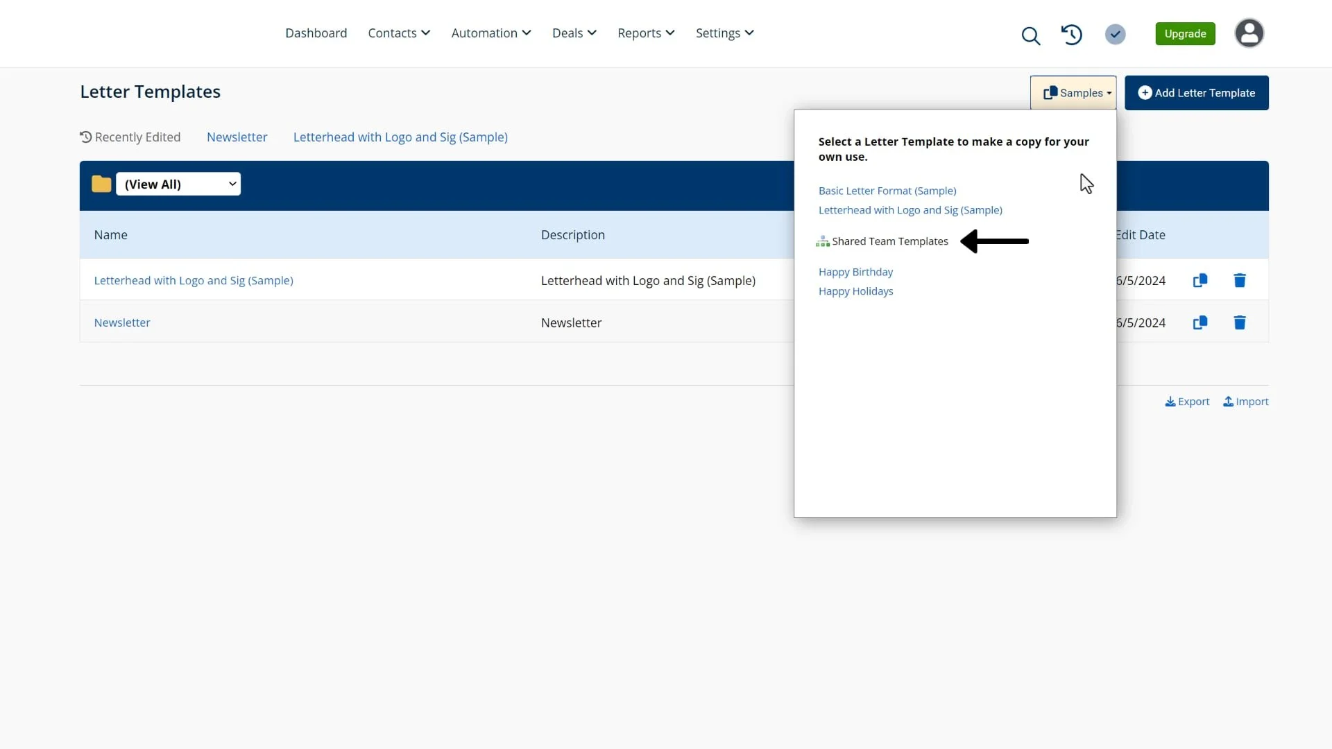The width and height of the screenshot is (1332, 749).
Task: Delete the Newsletter template row
Action: pyautogui.click(x=1240, y=322)
